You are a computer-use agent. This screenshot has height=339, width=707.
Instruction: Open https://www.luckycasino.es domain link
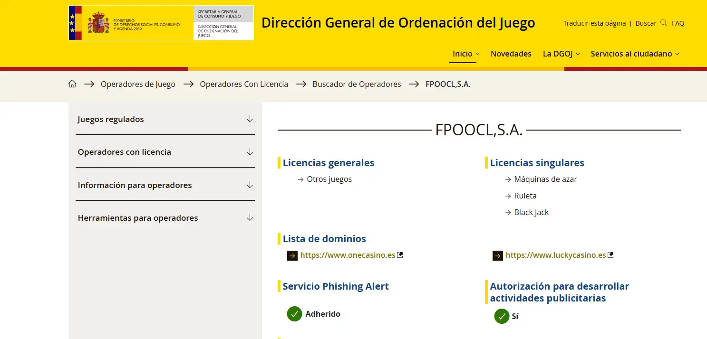[556, 255]
